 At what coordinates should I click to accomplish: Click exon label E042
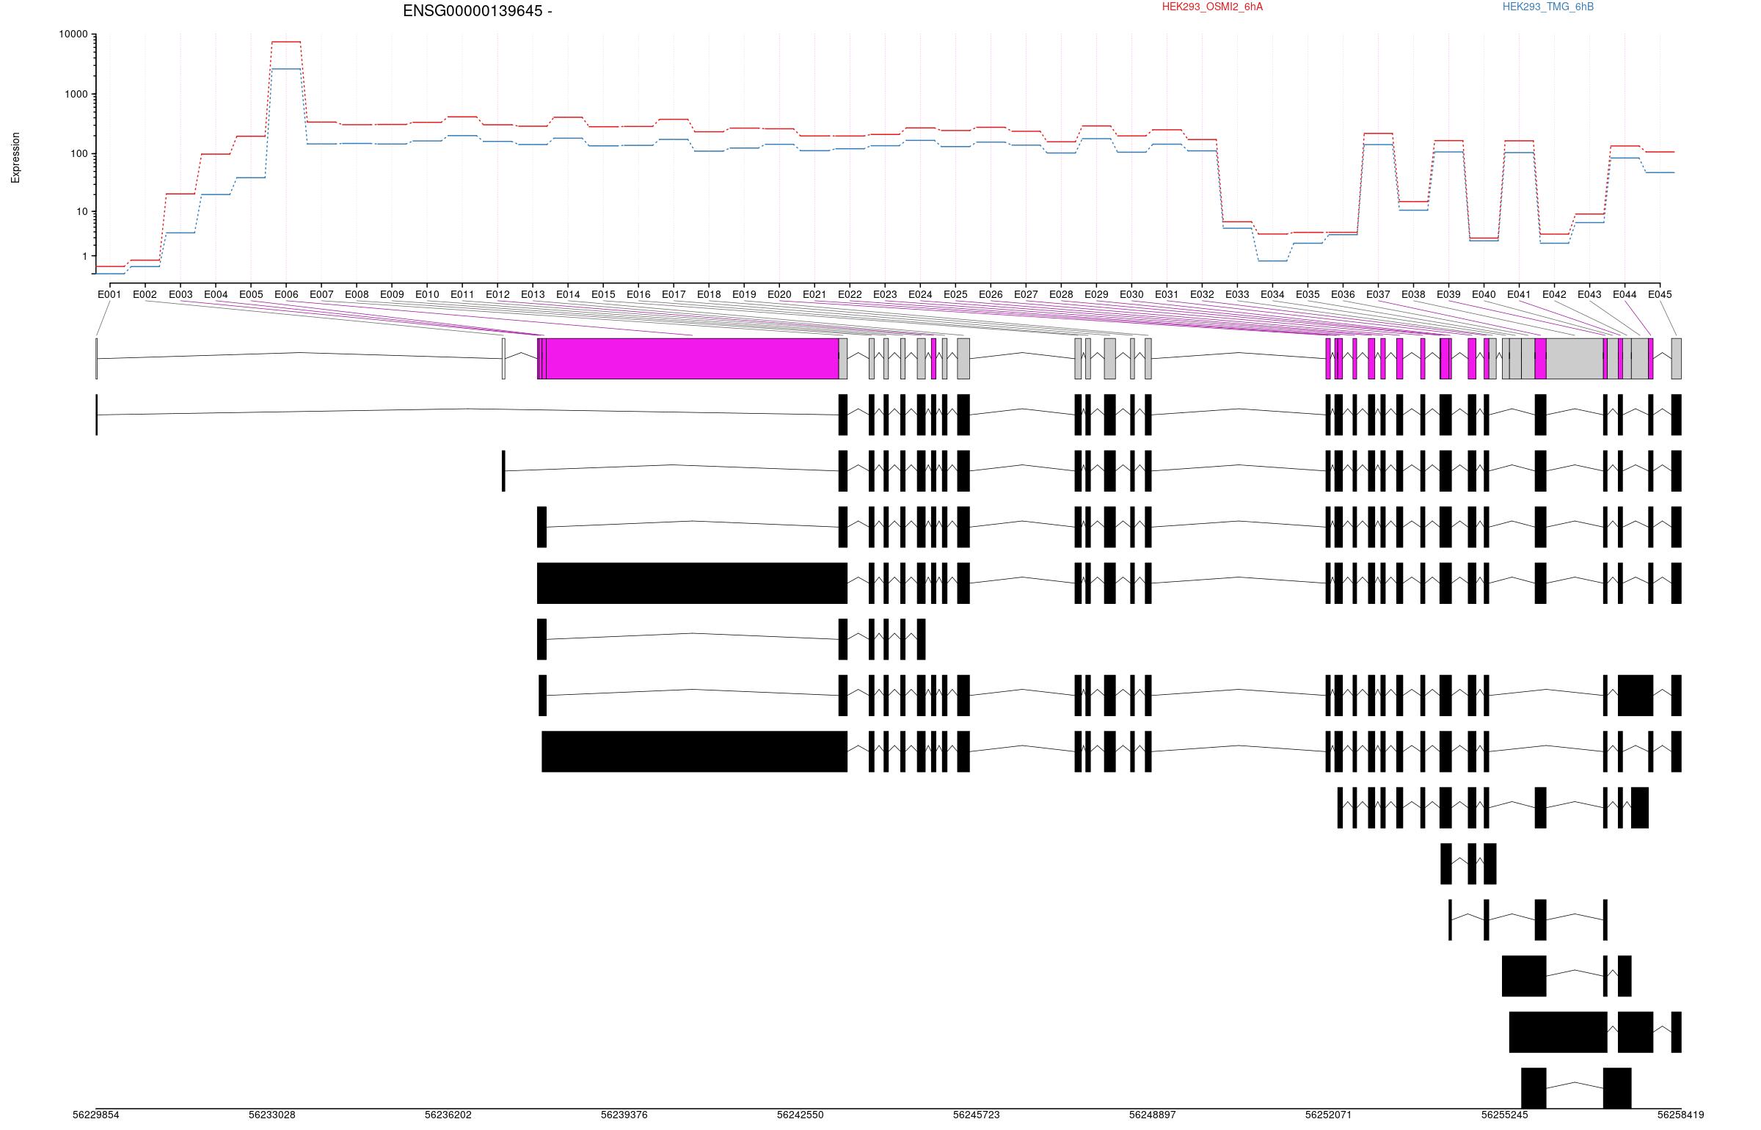click(1554, 295)
